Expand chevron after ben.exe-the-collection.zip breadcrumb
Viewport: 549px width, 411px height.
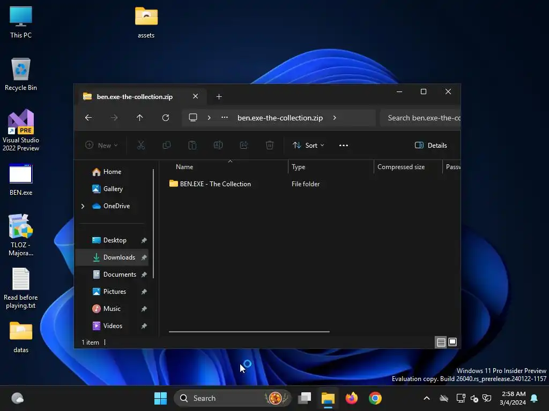pos(335,118)
